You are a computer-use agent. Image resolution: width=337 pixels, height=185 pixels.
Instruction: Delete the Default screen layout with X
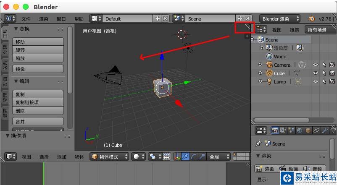[165, 19]
